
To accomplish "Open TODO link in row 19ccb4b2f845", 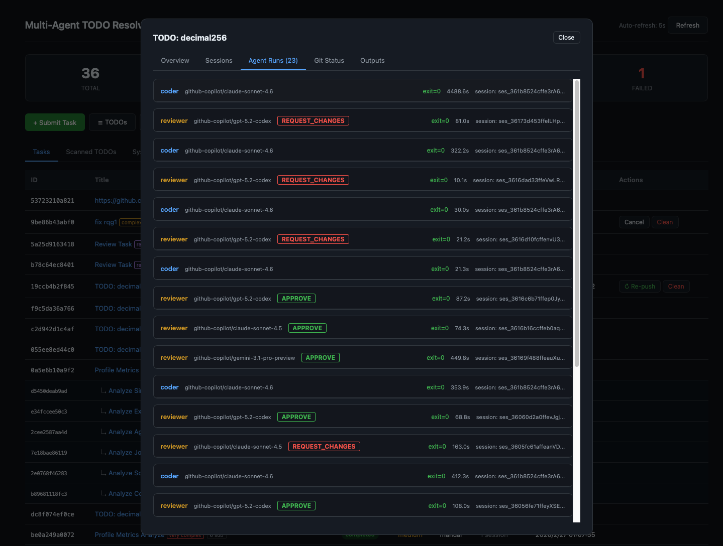I will point(118,286).
